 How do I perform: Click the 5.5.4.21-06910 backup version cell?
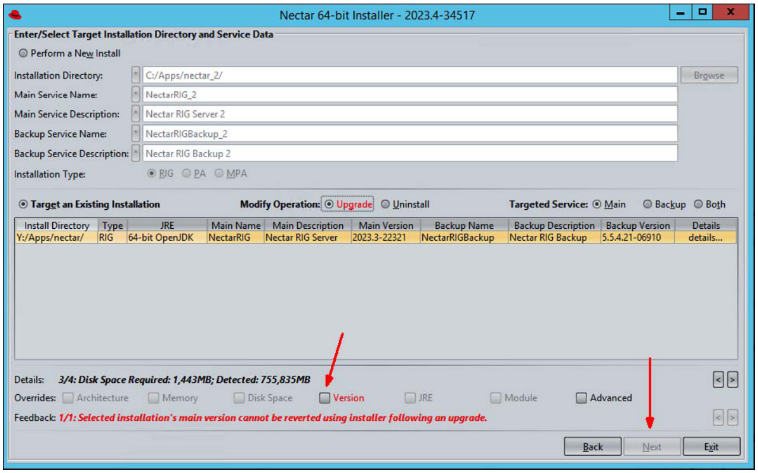point(638,238)
